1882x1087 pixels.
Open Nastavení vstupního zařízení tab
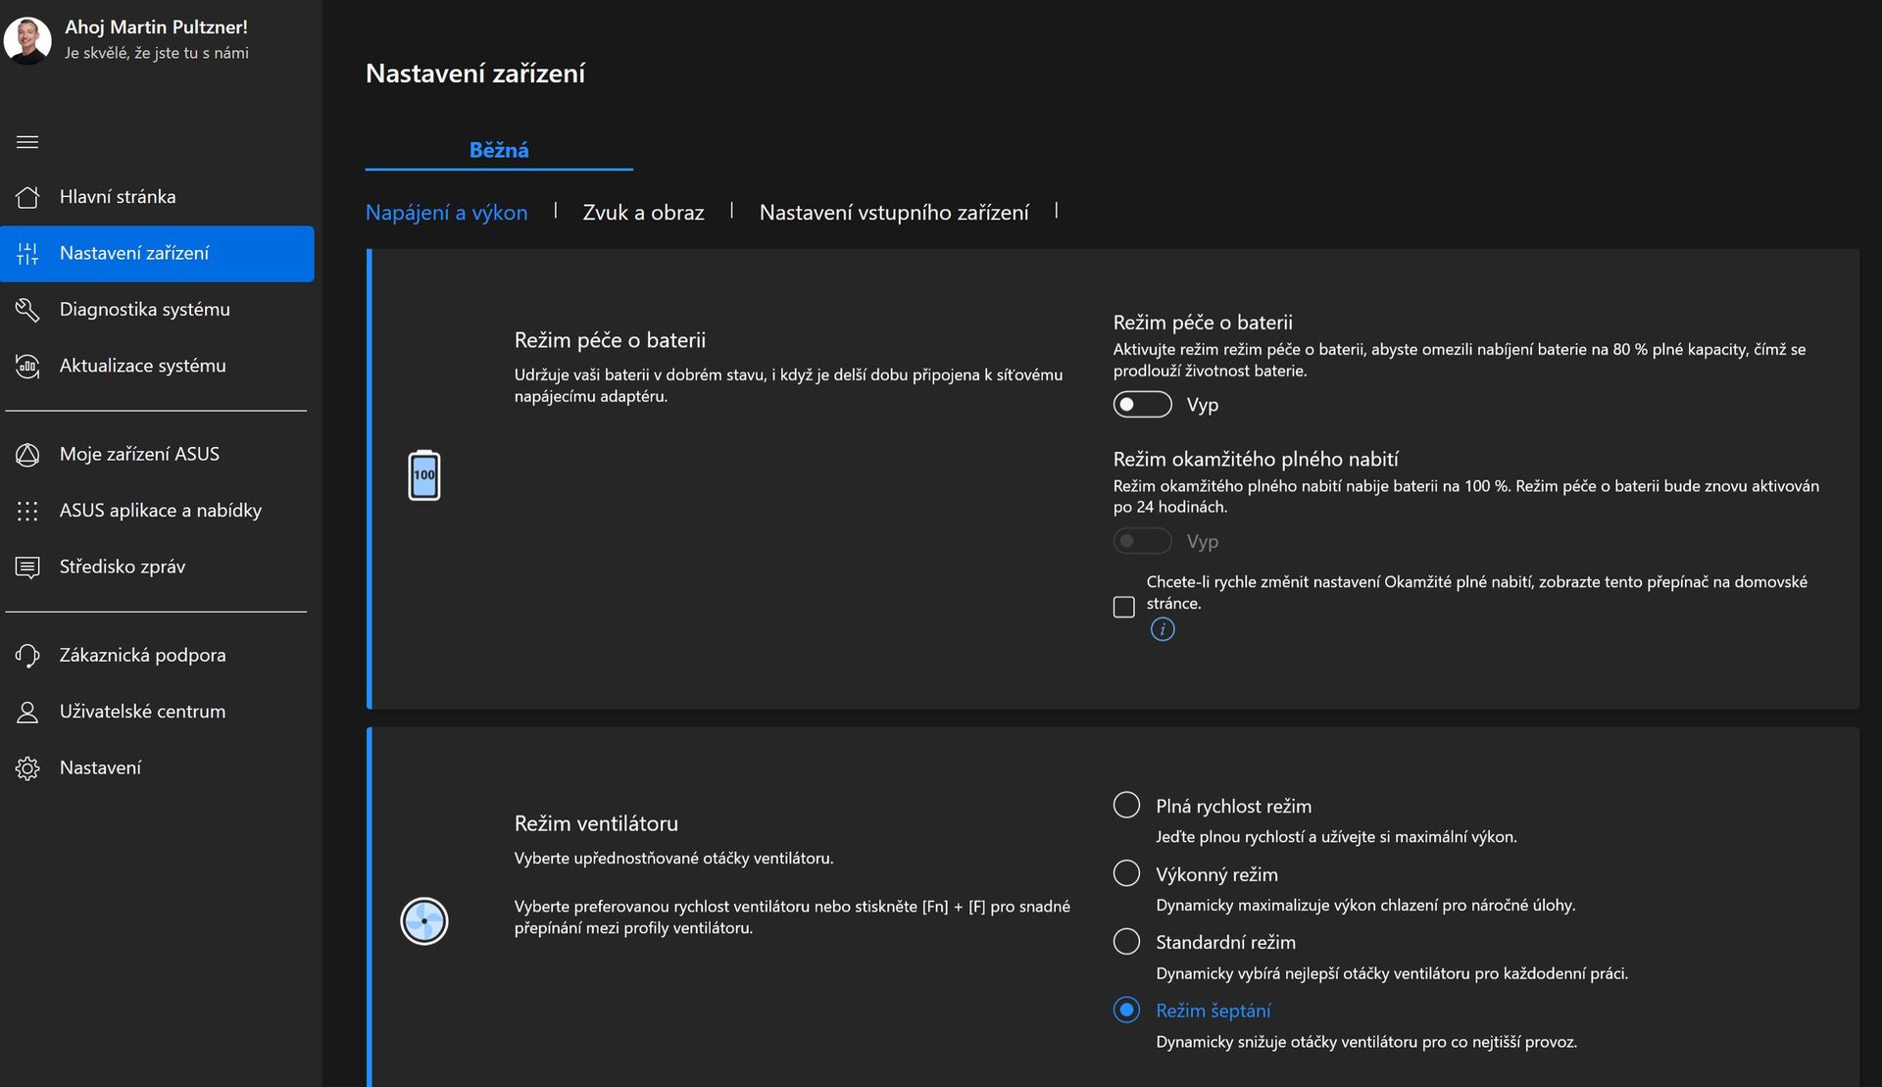[x=893, y=213]
